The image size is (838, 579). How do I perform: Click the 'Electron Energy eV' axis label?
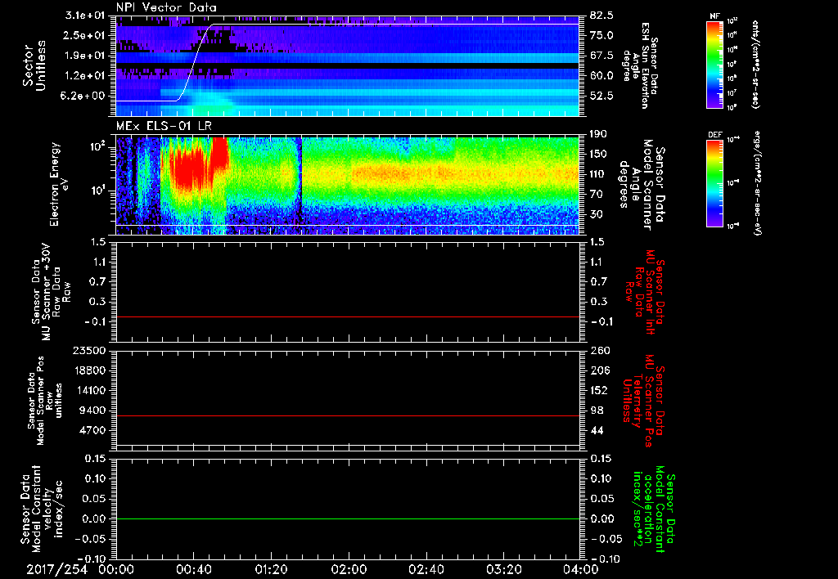(59, 184)
